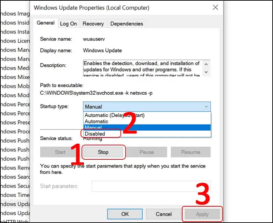Close the Windows Update Properties dialog
The width and height of the screenshot is (273, 223).
(x=215, y=7)
